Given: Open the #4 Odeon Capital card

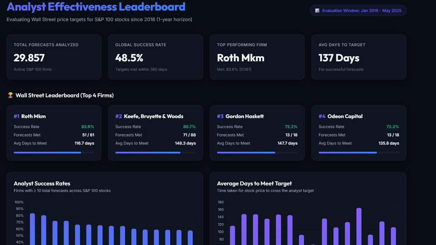Looking at the screenshot, I should tap(359, 133).
